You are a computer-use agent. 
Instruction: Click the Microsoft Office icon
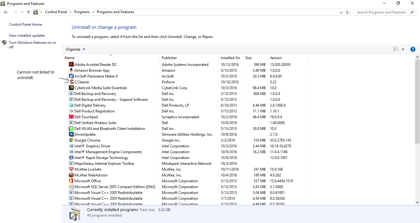pos(71,181)
